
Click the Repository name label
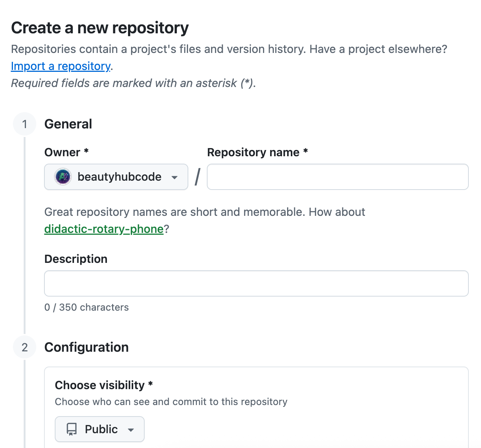(253, 152)
